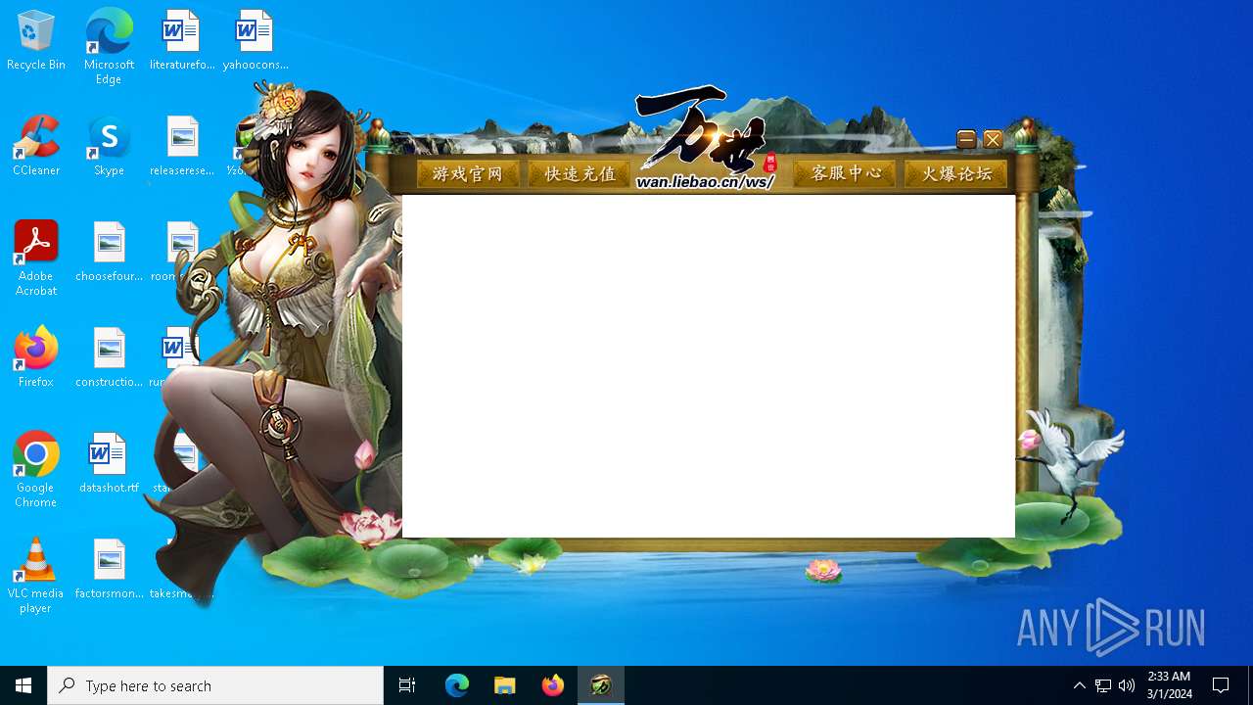Select the game launcher taskbar icon

(x=601, y=685)
